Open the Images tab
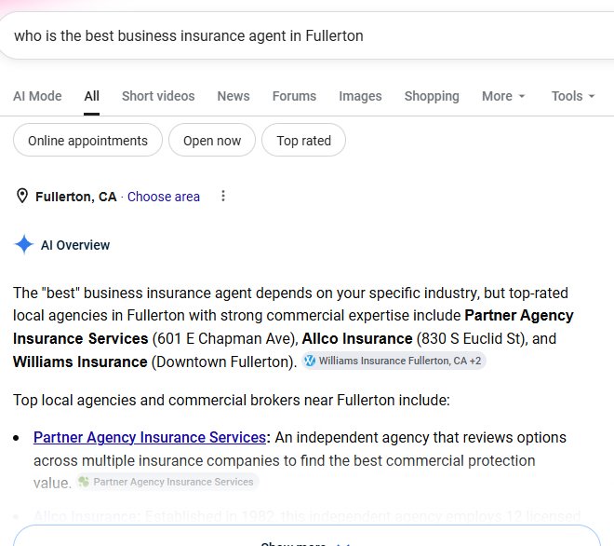Screen dimensions: 614x546 pos(360,96)
